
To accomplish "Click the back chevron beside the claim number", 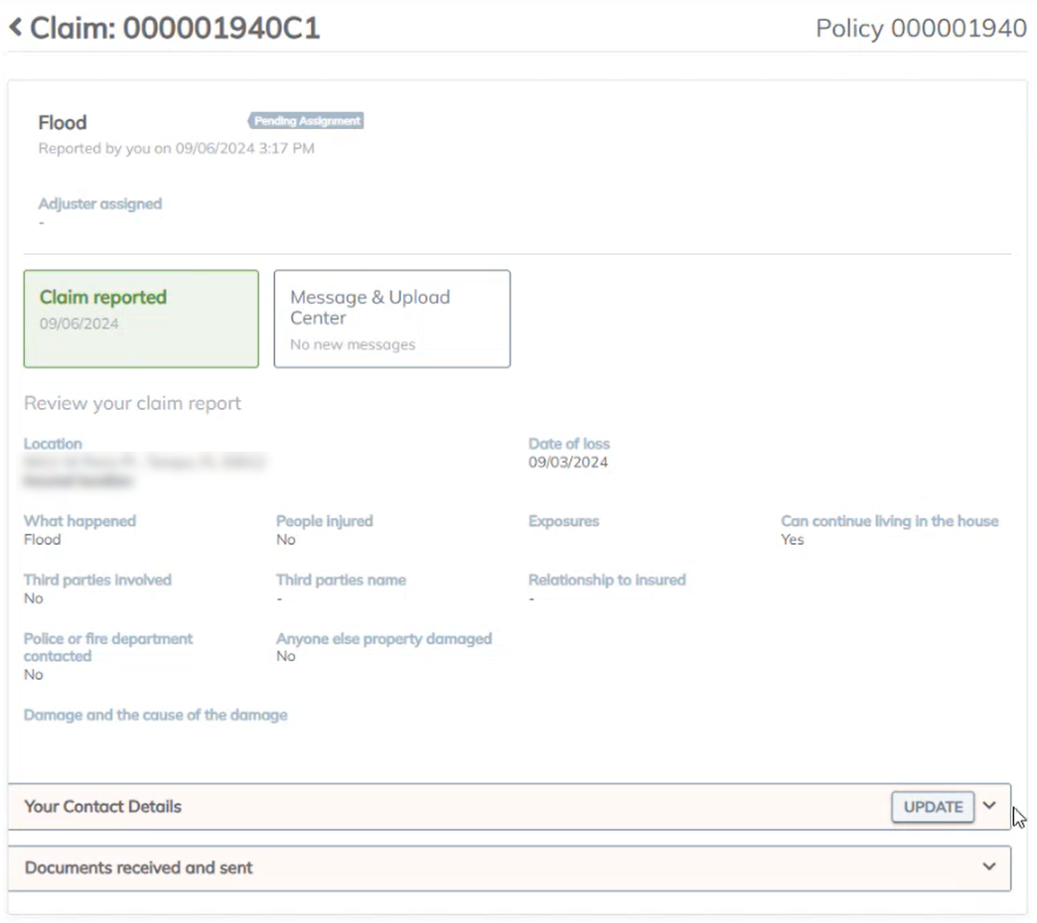I will (x=15, y=28).
